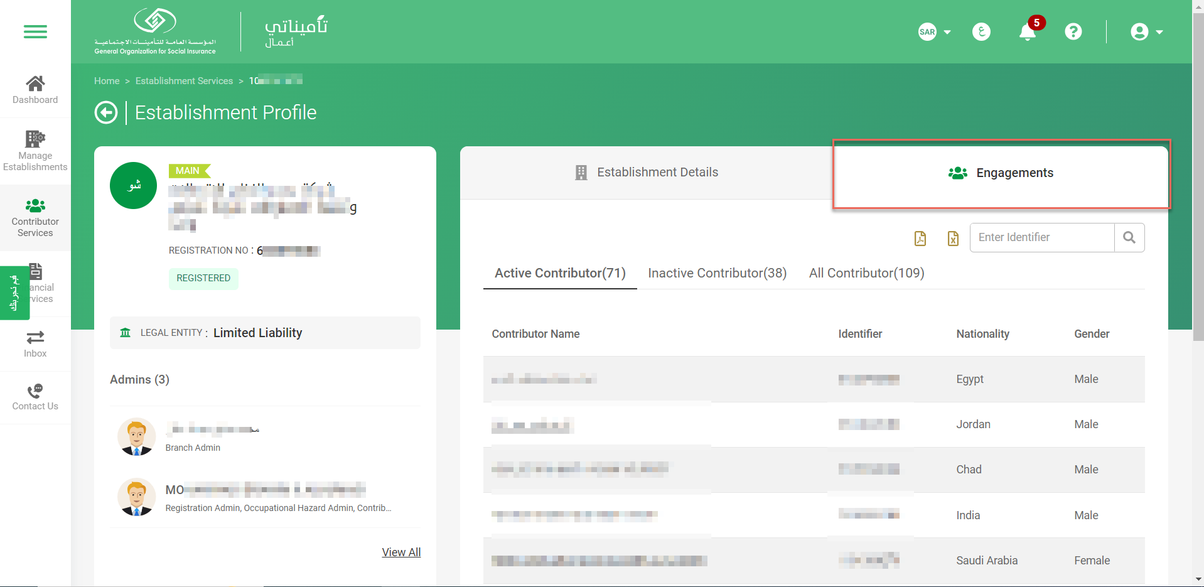Expand the user profile account menu
This screenshot has width=1204, height=587.
(1146, 31)
